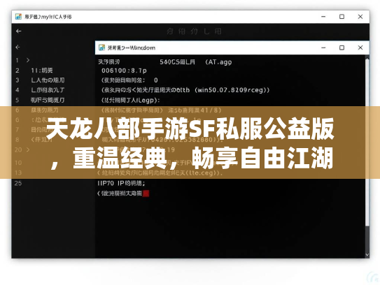Select the "560CS" text in console header
Screen dimensions: 380x285
[x=169, y=62]
